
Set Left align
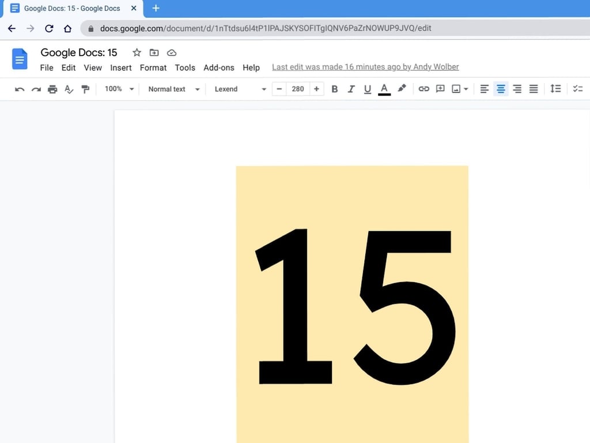(x=484, y=89)
